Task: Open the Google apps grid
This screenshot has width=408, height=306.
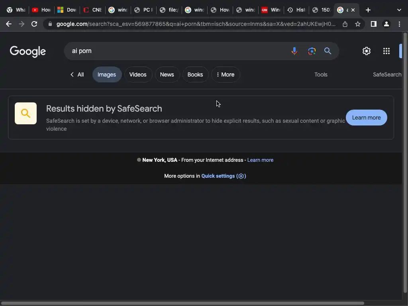Action: [386, 51]
